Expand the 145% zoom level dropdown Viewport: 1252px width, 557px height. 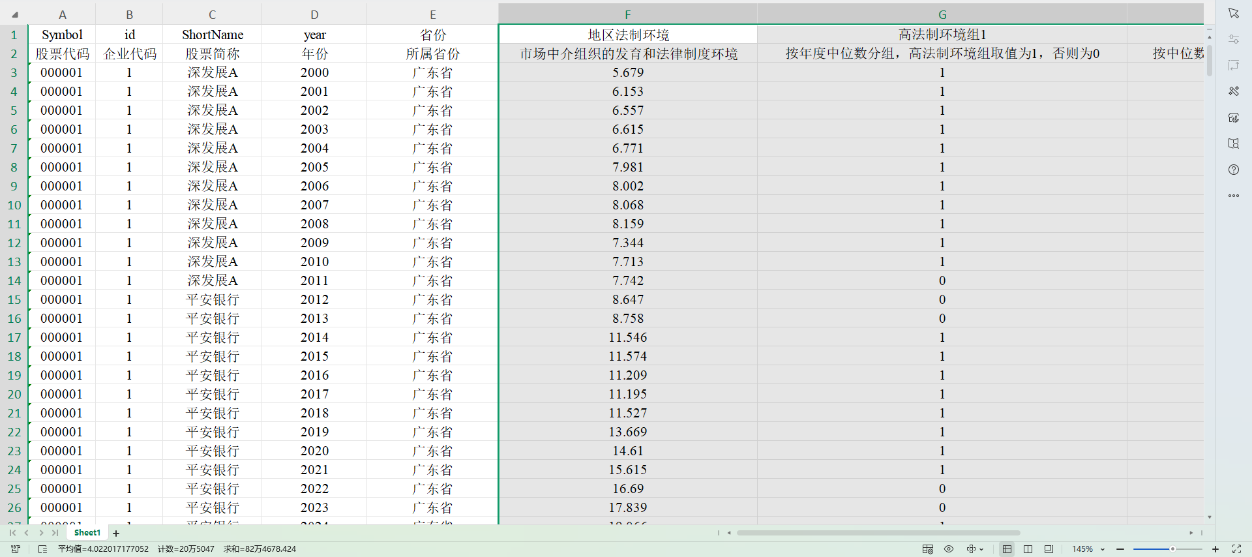pos(1103,550)
